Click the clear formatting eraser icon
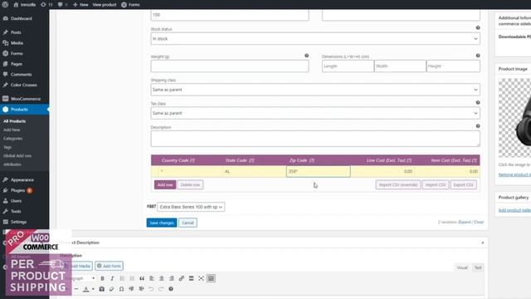 [111, 289]
